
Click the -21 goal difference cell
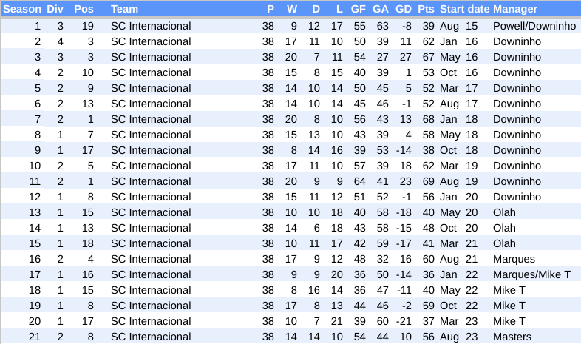[403, 321]
